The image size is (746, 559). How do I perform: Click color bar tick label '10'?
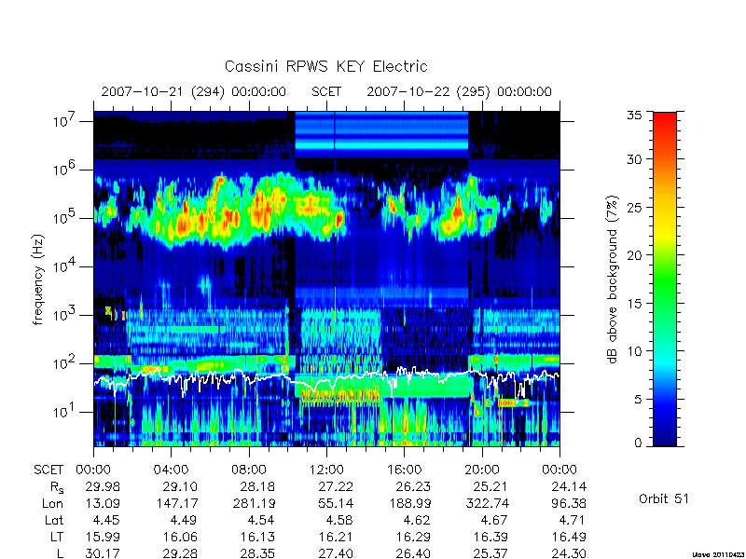[x=634, y=351]
